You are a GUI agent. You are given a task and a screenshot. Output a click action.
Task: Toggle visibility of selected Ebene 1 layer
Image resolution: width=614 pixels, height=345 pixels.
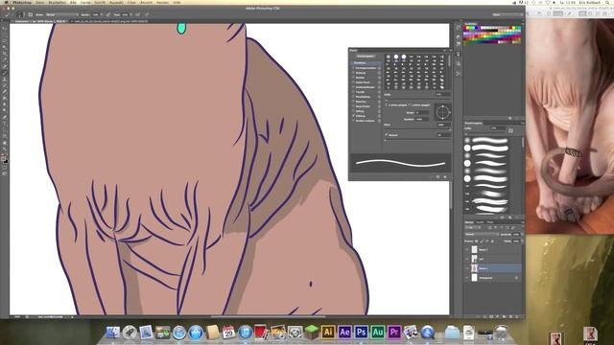click(467, 268)
